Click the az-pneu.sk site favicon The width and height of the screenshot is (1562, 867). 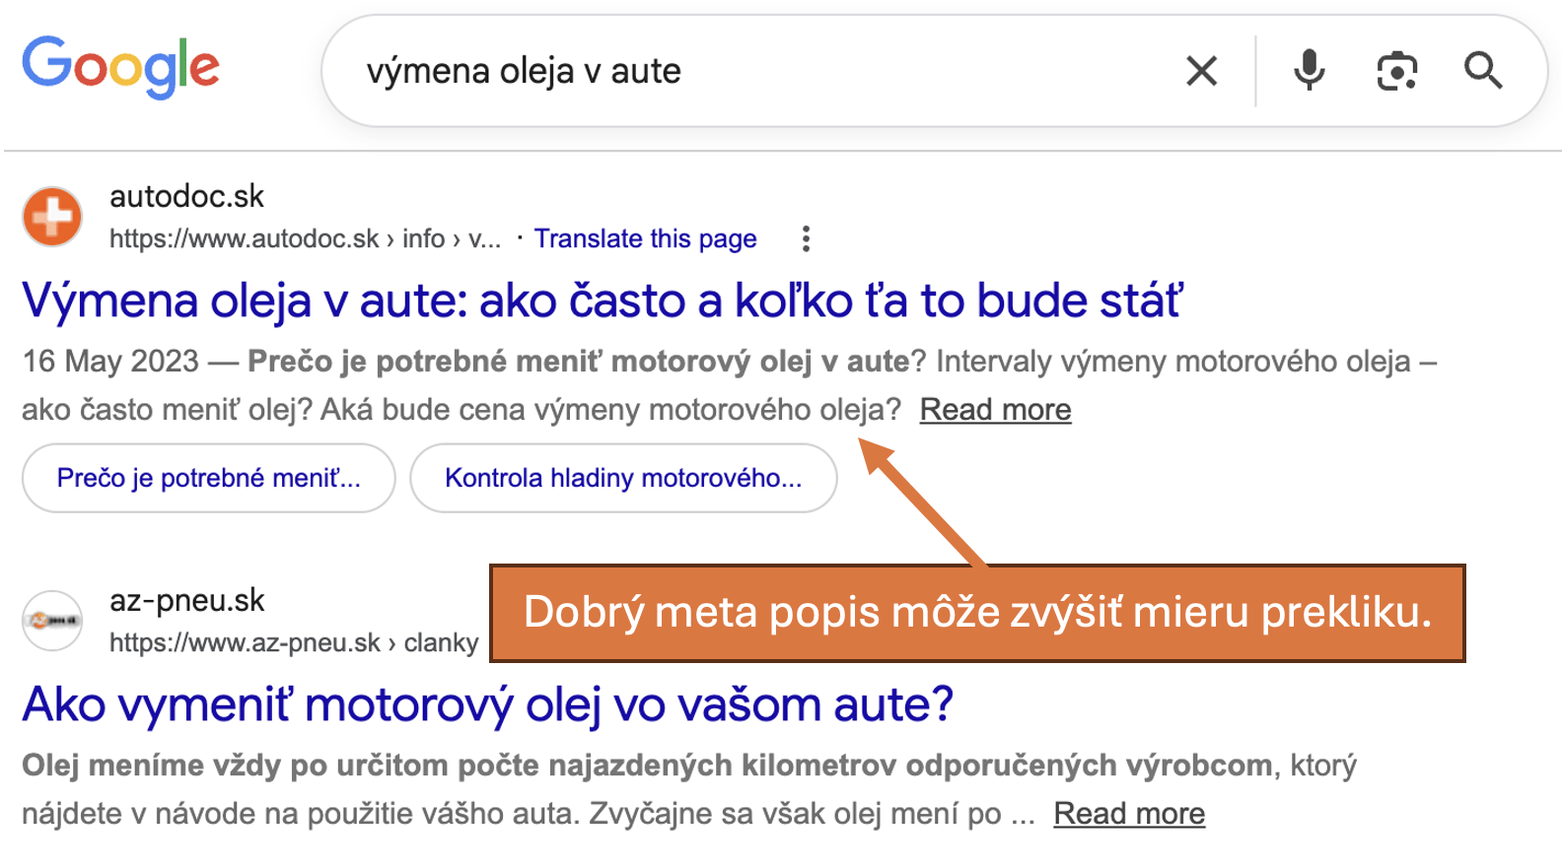point(52,620)
